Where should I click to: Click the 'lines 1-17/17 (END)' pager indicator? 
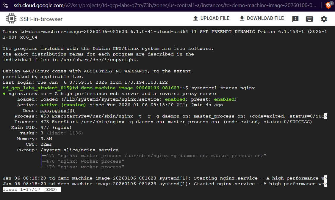coord(32,189)
